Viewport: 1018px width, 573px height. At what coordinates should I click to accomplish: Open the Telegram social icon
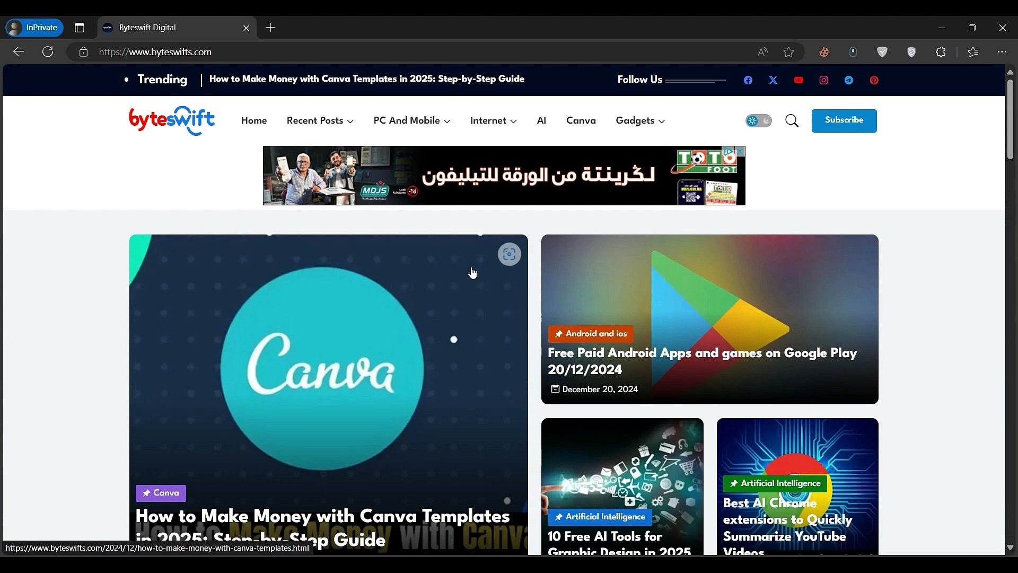click(x=849, y=80)
